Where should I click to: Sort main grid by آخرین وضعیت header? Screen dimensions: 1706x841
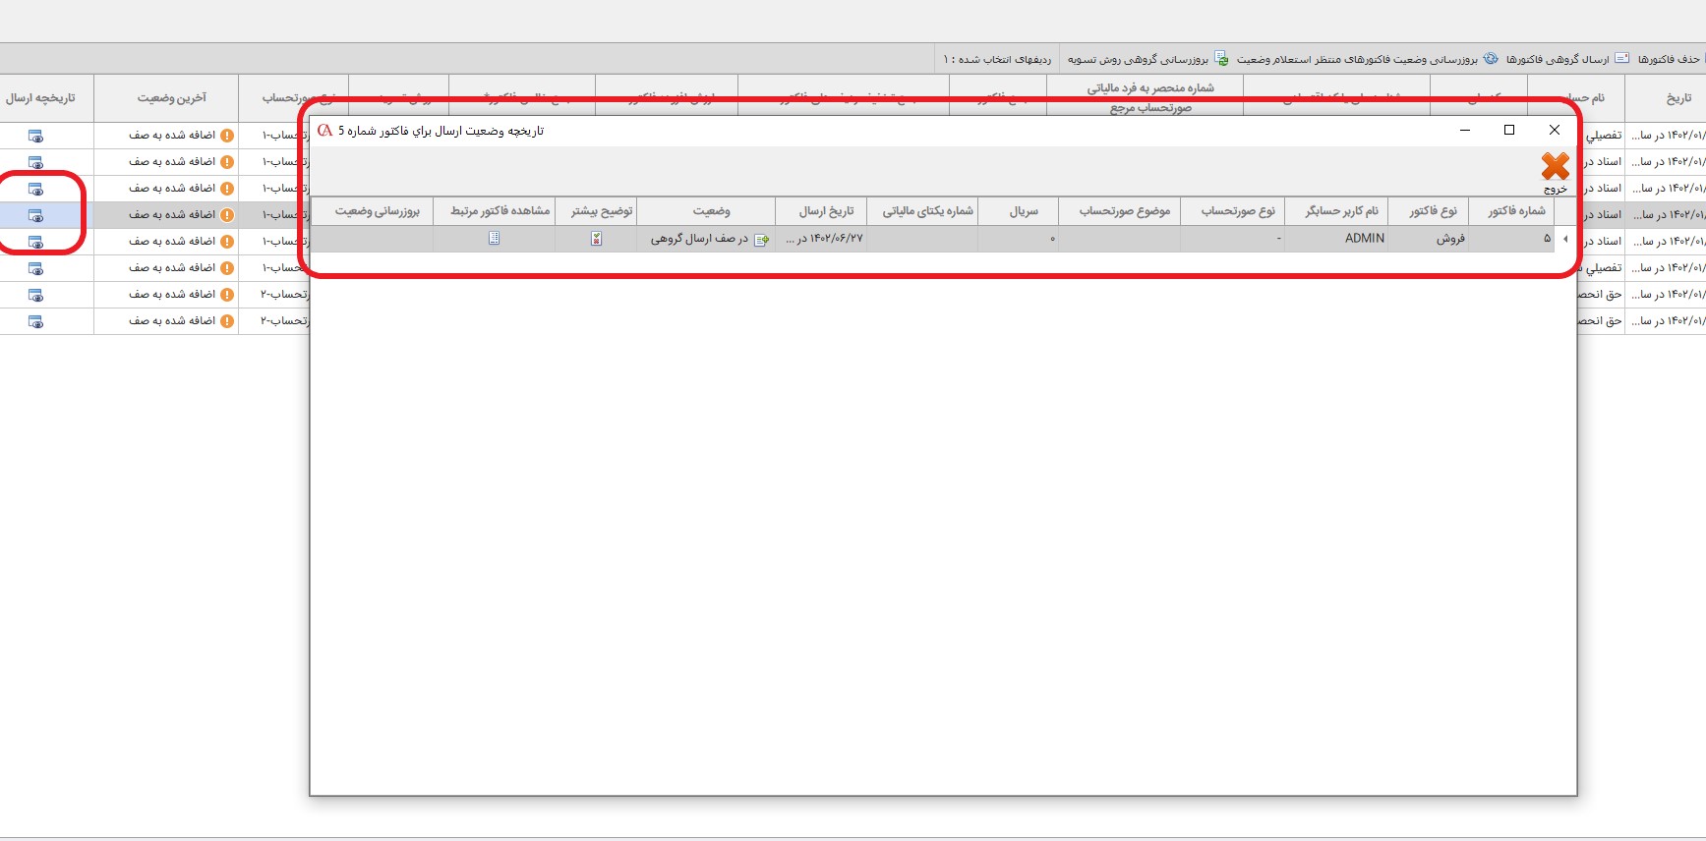pos(171,98)
